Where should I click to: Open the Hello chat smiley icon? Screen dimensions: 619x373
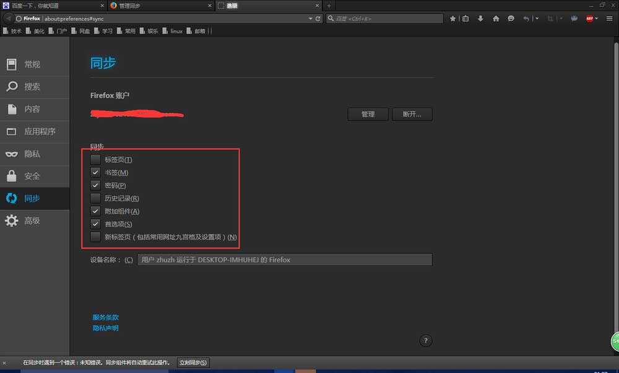(511, 19)
